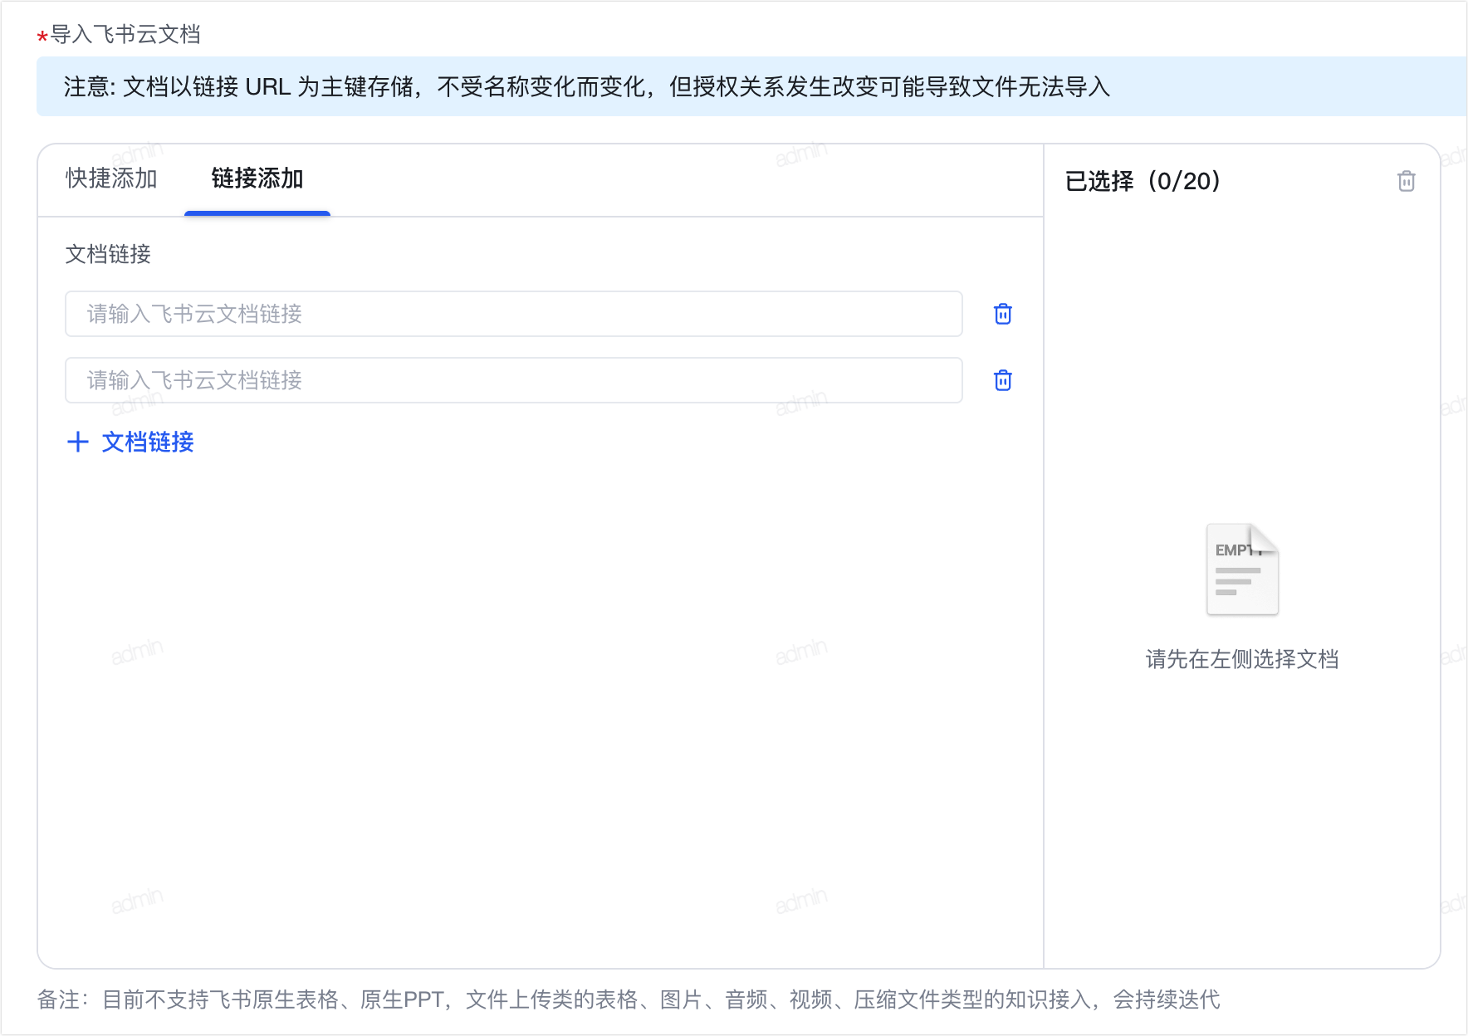Delete the second document link row

(1003, 380)
